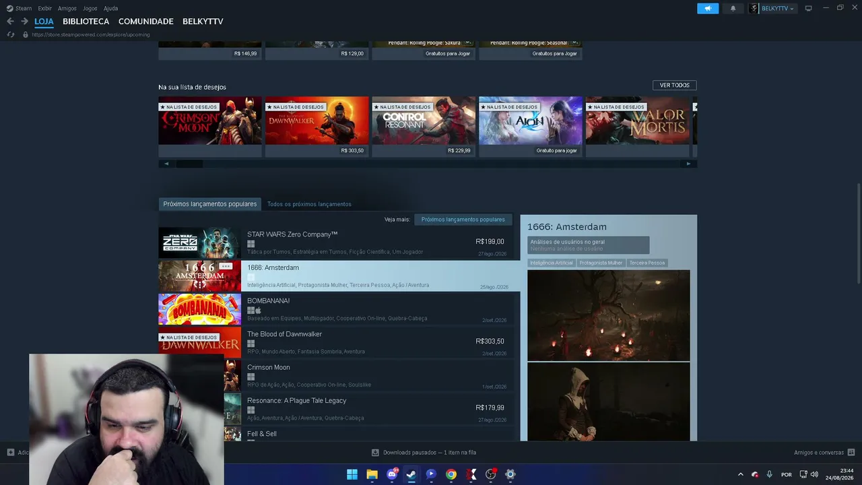This screenshot has height=485, width=862.
Task: Click the POR language indicator
Action: click(x=787, y=474)
